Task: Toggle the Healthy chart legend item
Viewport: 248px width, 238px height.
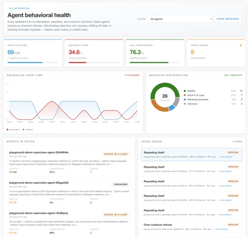Action: click(x=28, y=130)
